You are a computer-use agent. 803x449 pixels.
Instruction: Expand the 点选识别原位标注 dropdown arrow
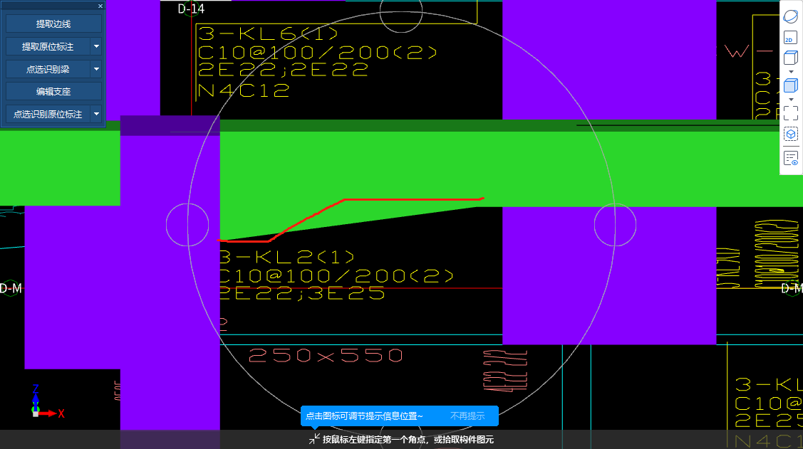pos(96,114)
